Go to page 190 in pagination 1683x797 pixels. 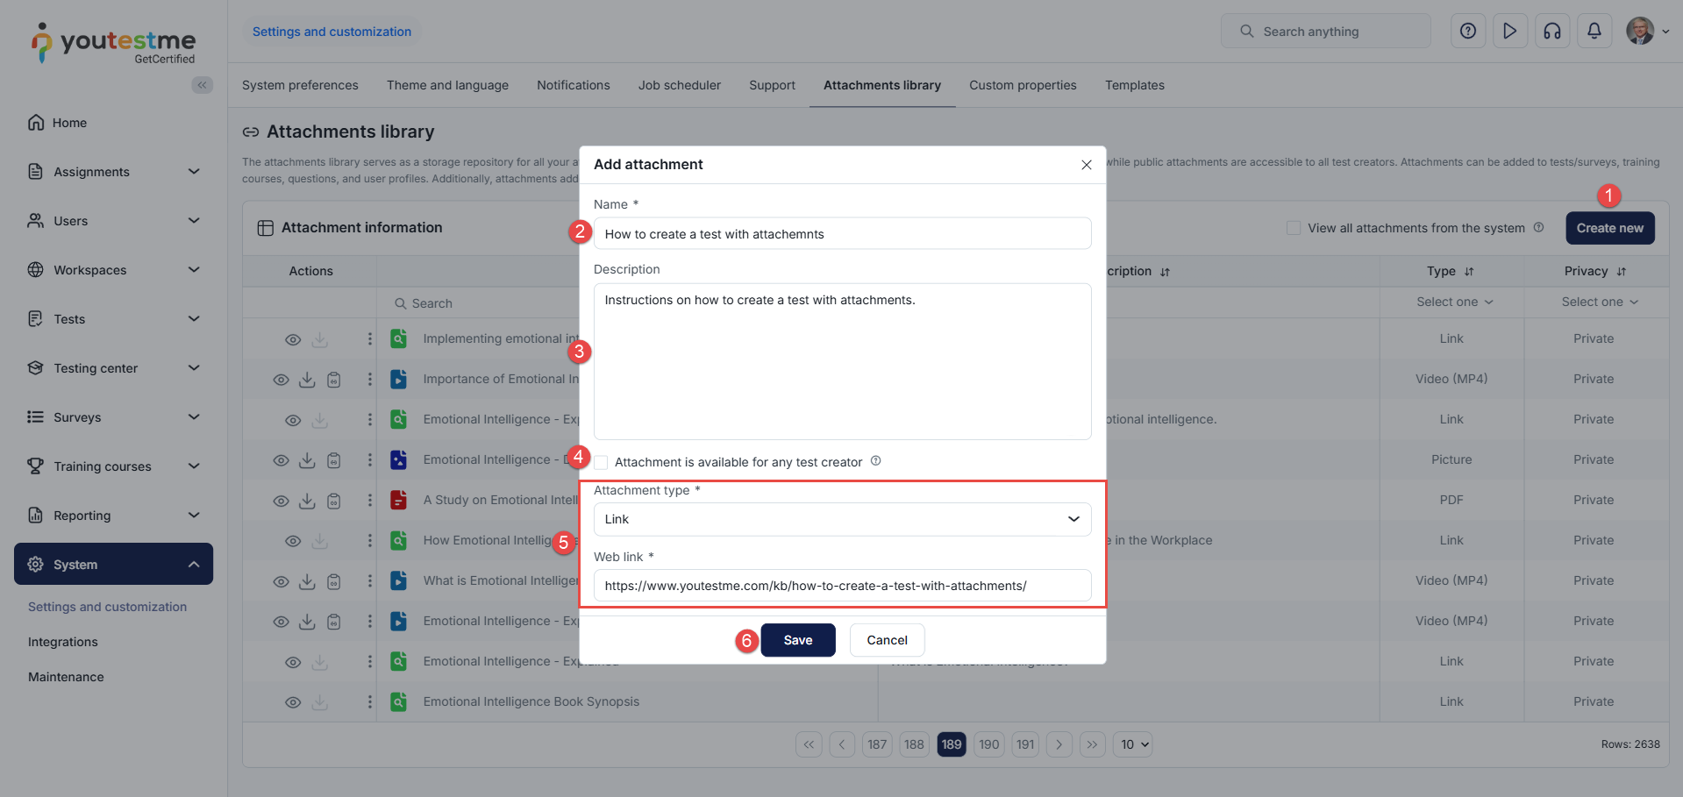988,744
